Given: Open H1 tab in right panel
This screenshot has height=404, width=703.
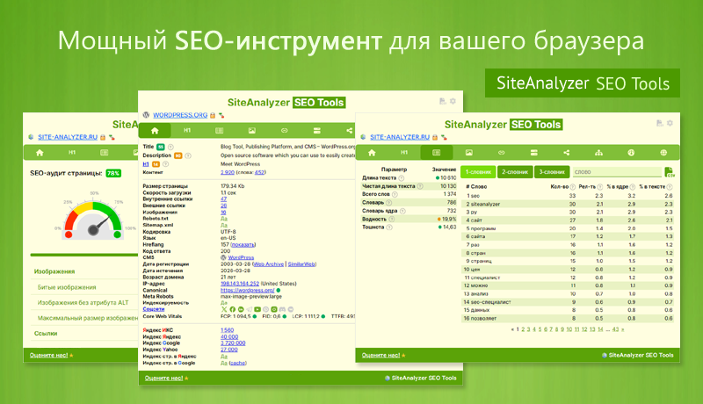Looking at the screenshot, I should click(404, 153).
